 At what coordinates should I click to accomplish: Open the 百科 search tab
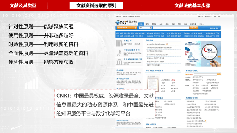click(x=179, y=24)
